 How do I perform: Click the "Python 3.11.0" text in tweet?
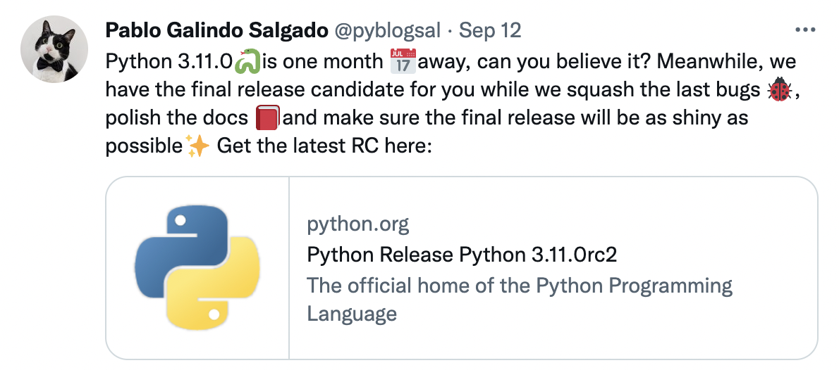(x=170, y=62)
